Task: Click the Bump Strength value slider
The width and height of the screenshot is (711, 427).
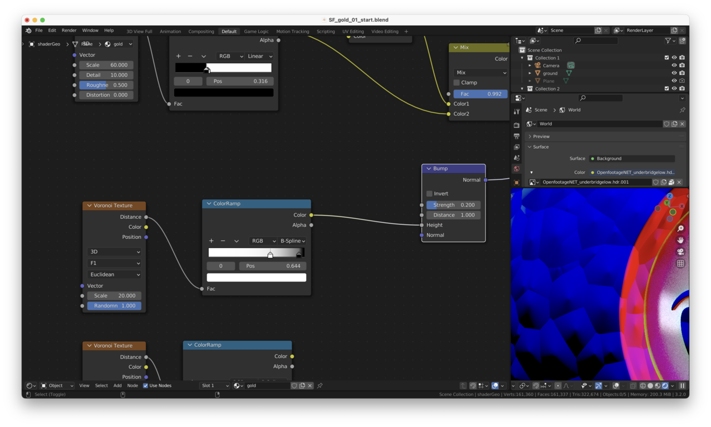Action: 454,205
